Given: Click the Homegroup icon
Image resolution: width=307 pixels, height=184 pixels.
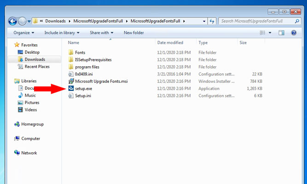Looking at the screenshot, I should [x=17, y=124].
